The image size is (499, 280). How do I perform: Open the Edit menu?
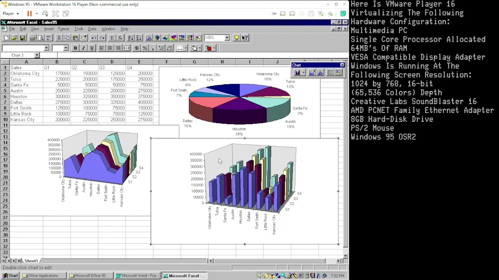(x=23, y=29)
